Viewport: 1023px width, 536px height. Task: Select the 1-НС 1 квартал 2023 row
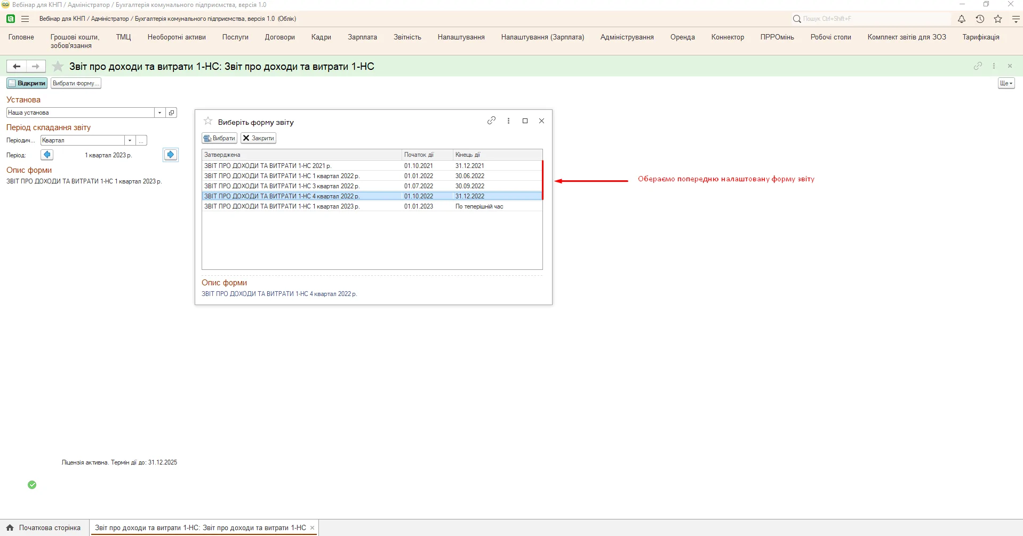[372, 206]
